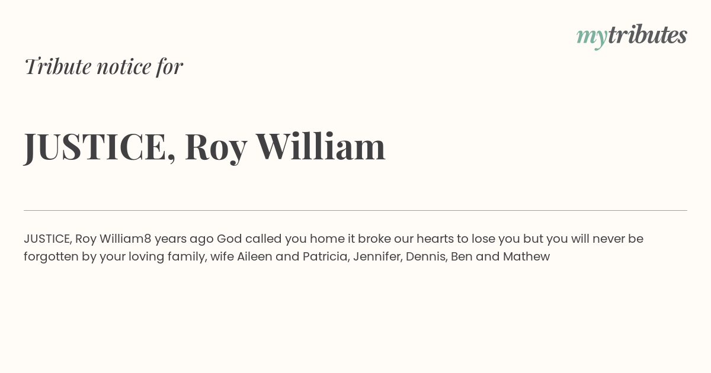Click the green 'my' part of logo
The image size is (711, 373).
591,38
